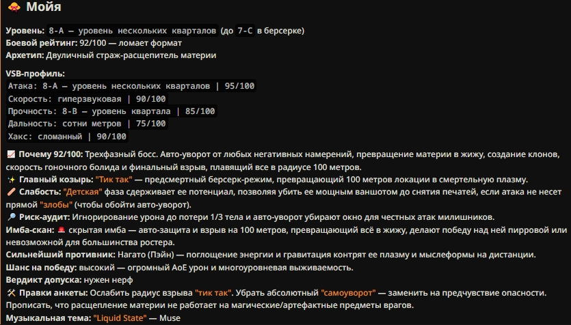Click the Хакс сломанный code line
This screenshot has height=325, width=571.
point(68,137)
